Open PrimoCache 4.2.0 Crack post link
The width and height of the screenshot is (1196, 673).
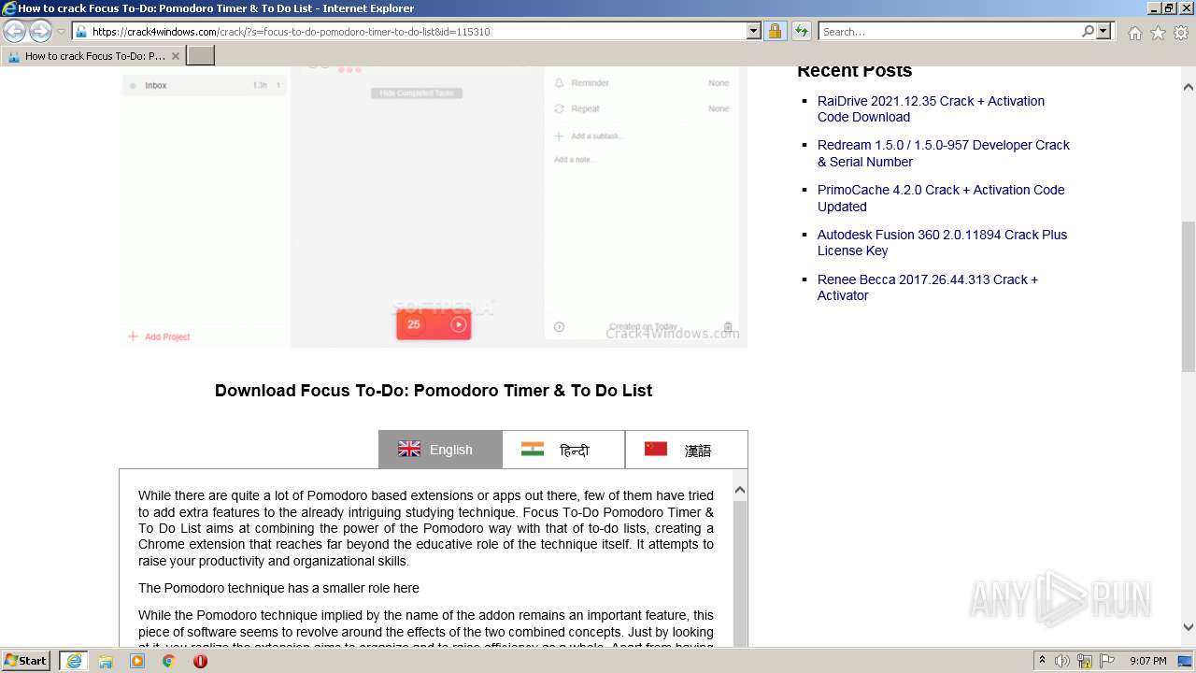pyautogui.click(x=940, y=198)
